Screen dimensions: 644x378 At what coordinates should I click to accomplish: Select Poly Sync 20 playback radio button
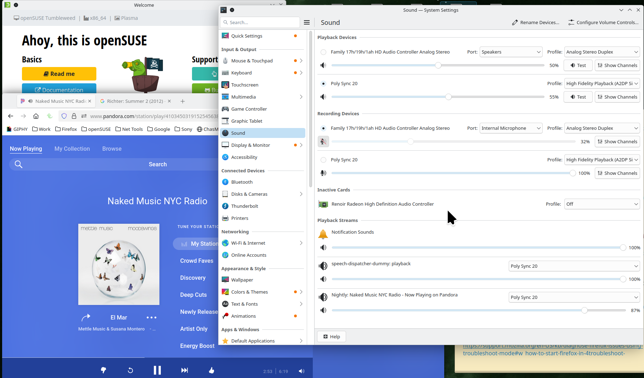tap(323, 84)
